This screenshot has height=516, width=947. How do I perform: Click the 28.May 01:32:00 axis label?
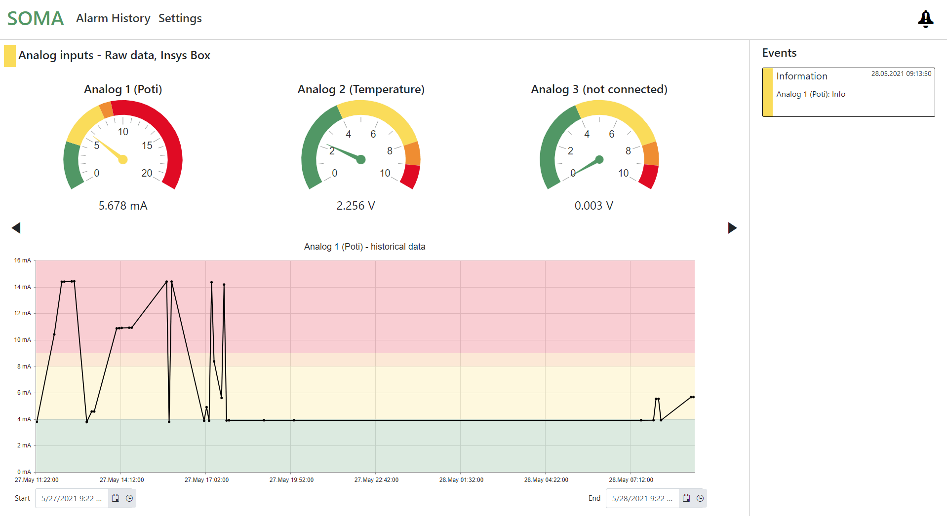pyautogui.click(x=461, y=480)
